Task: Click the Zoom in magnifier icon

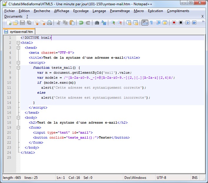Action: coord(113,23)
